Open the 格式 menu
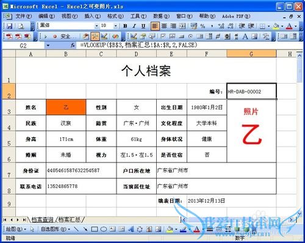305x243 pixels. (115, 16)
